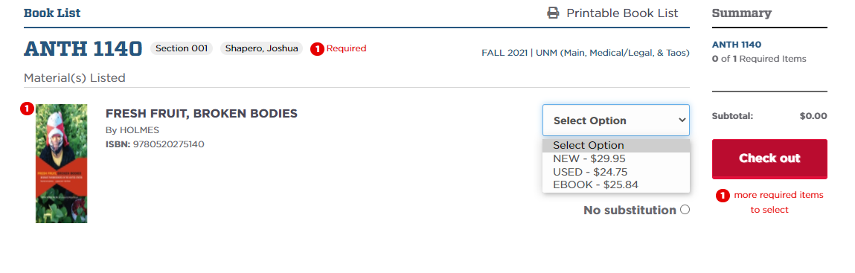The image size is (855, 273).
Task: Click the FRESH FRUIT, BROKEN BODIES title
Action: 201,114
